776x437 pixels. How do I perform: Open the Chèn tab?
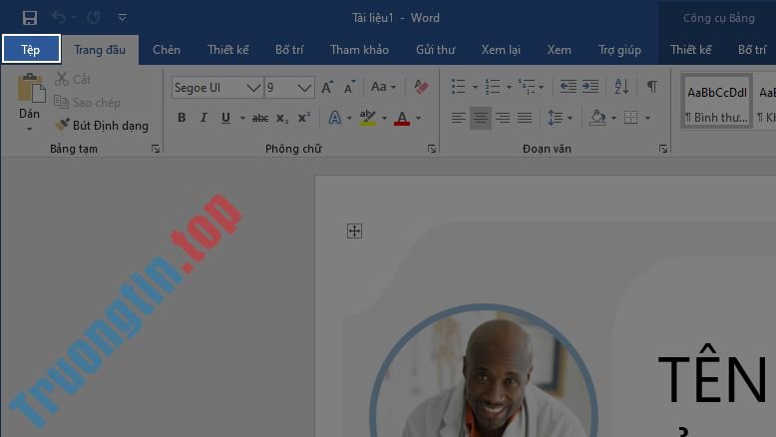tap(167, 50)
